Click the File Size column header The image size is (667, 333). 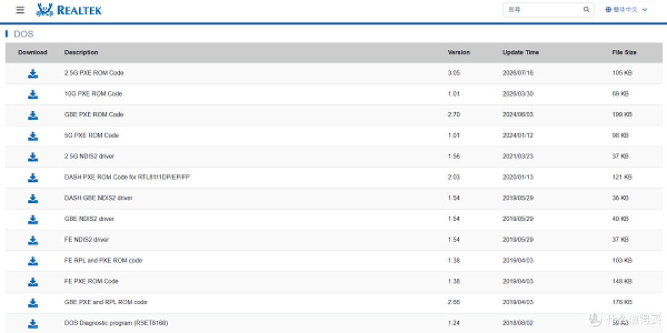coord(624,52)
